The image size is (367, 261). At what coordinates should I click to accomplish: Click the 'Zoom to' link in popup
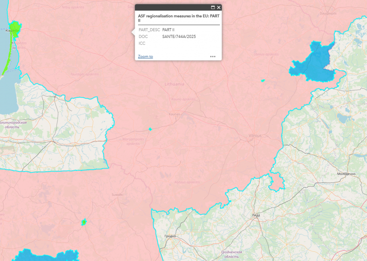[145, 56]
